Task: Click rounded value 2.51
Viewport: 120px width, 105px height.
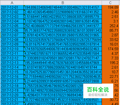Action: tap(110, 17)
